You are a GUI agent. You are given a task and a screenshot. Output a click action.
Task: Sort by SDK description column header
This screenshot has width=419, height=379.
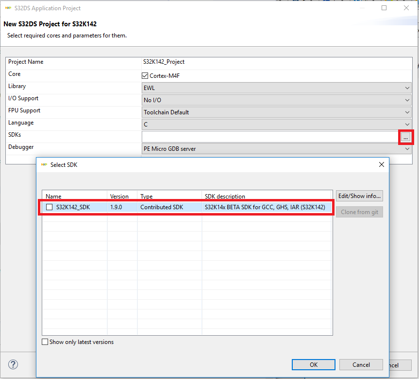pos(267,196)
